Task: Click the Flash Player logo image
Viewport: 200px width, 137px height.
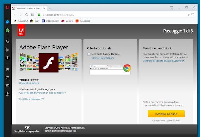Action: pos(49,63)
